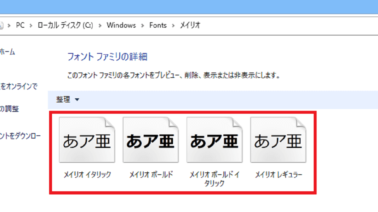
Task: Go to PC using the breadcrumb
Action: coord(21,25)
